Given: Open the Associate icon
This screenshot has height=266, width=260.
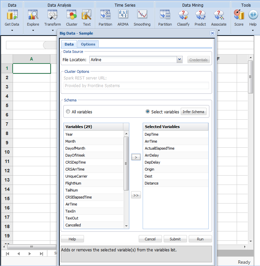Looking at the screenshot, I should point(219,15).
